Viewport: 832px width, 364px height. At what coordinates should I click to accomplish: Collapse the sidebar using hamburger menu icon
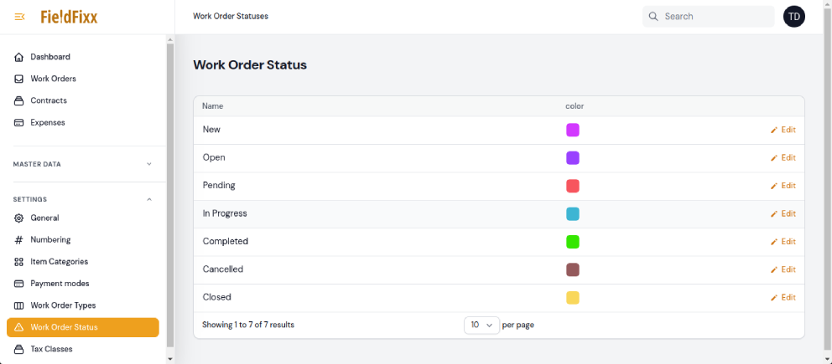pyautogui.click(x=19, y=17)
